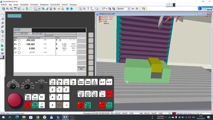
Task: Click the save icon in the toolbar
Action: click(4, 9)
